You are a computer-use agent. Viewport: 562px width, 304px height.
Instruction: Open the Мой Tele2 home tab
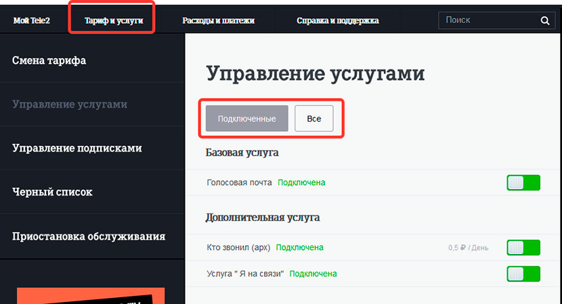tap(32, 21)
